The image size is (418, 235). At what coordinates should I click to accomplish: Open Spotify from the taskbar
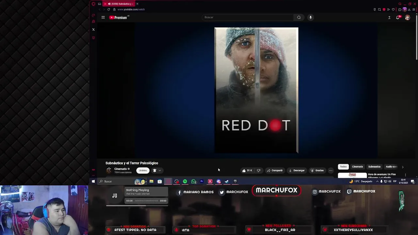click(185, 181)
